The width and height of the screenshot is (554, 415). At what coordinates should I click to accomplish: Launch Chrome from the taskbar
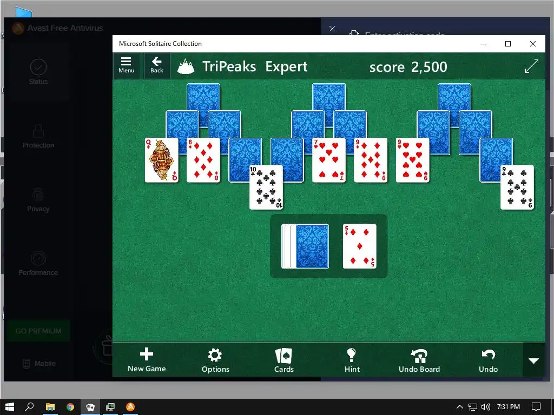tap(70, 407)
